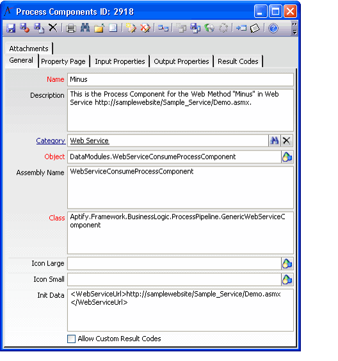The height and width of the screenshot is (361, 338).
Task: Click Save and Close icon with red dot
Action: click(24, 28)
